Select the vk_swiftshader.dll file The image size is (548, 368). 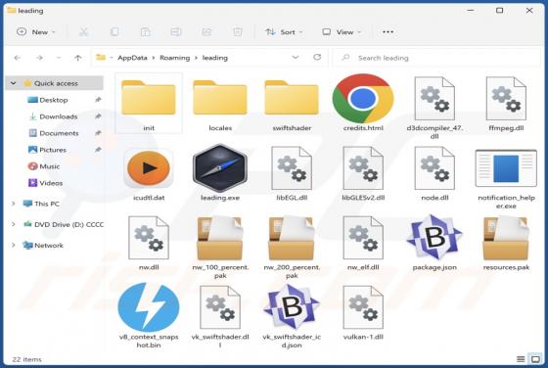(220, 316)
